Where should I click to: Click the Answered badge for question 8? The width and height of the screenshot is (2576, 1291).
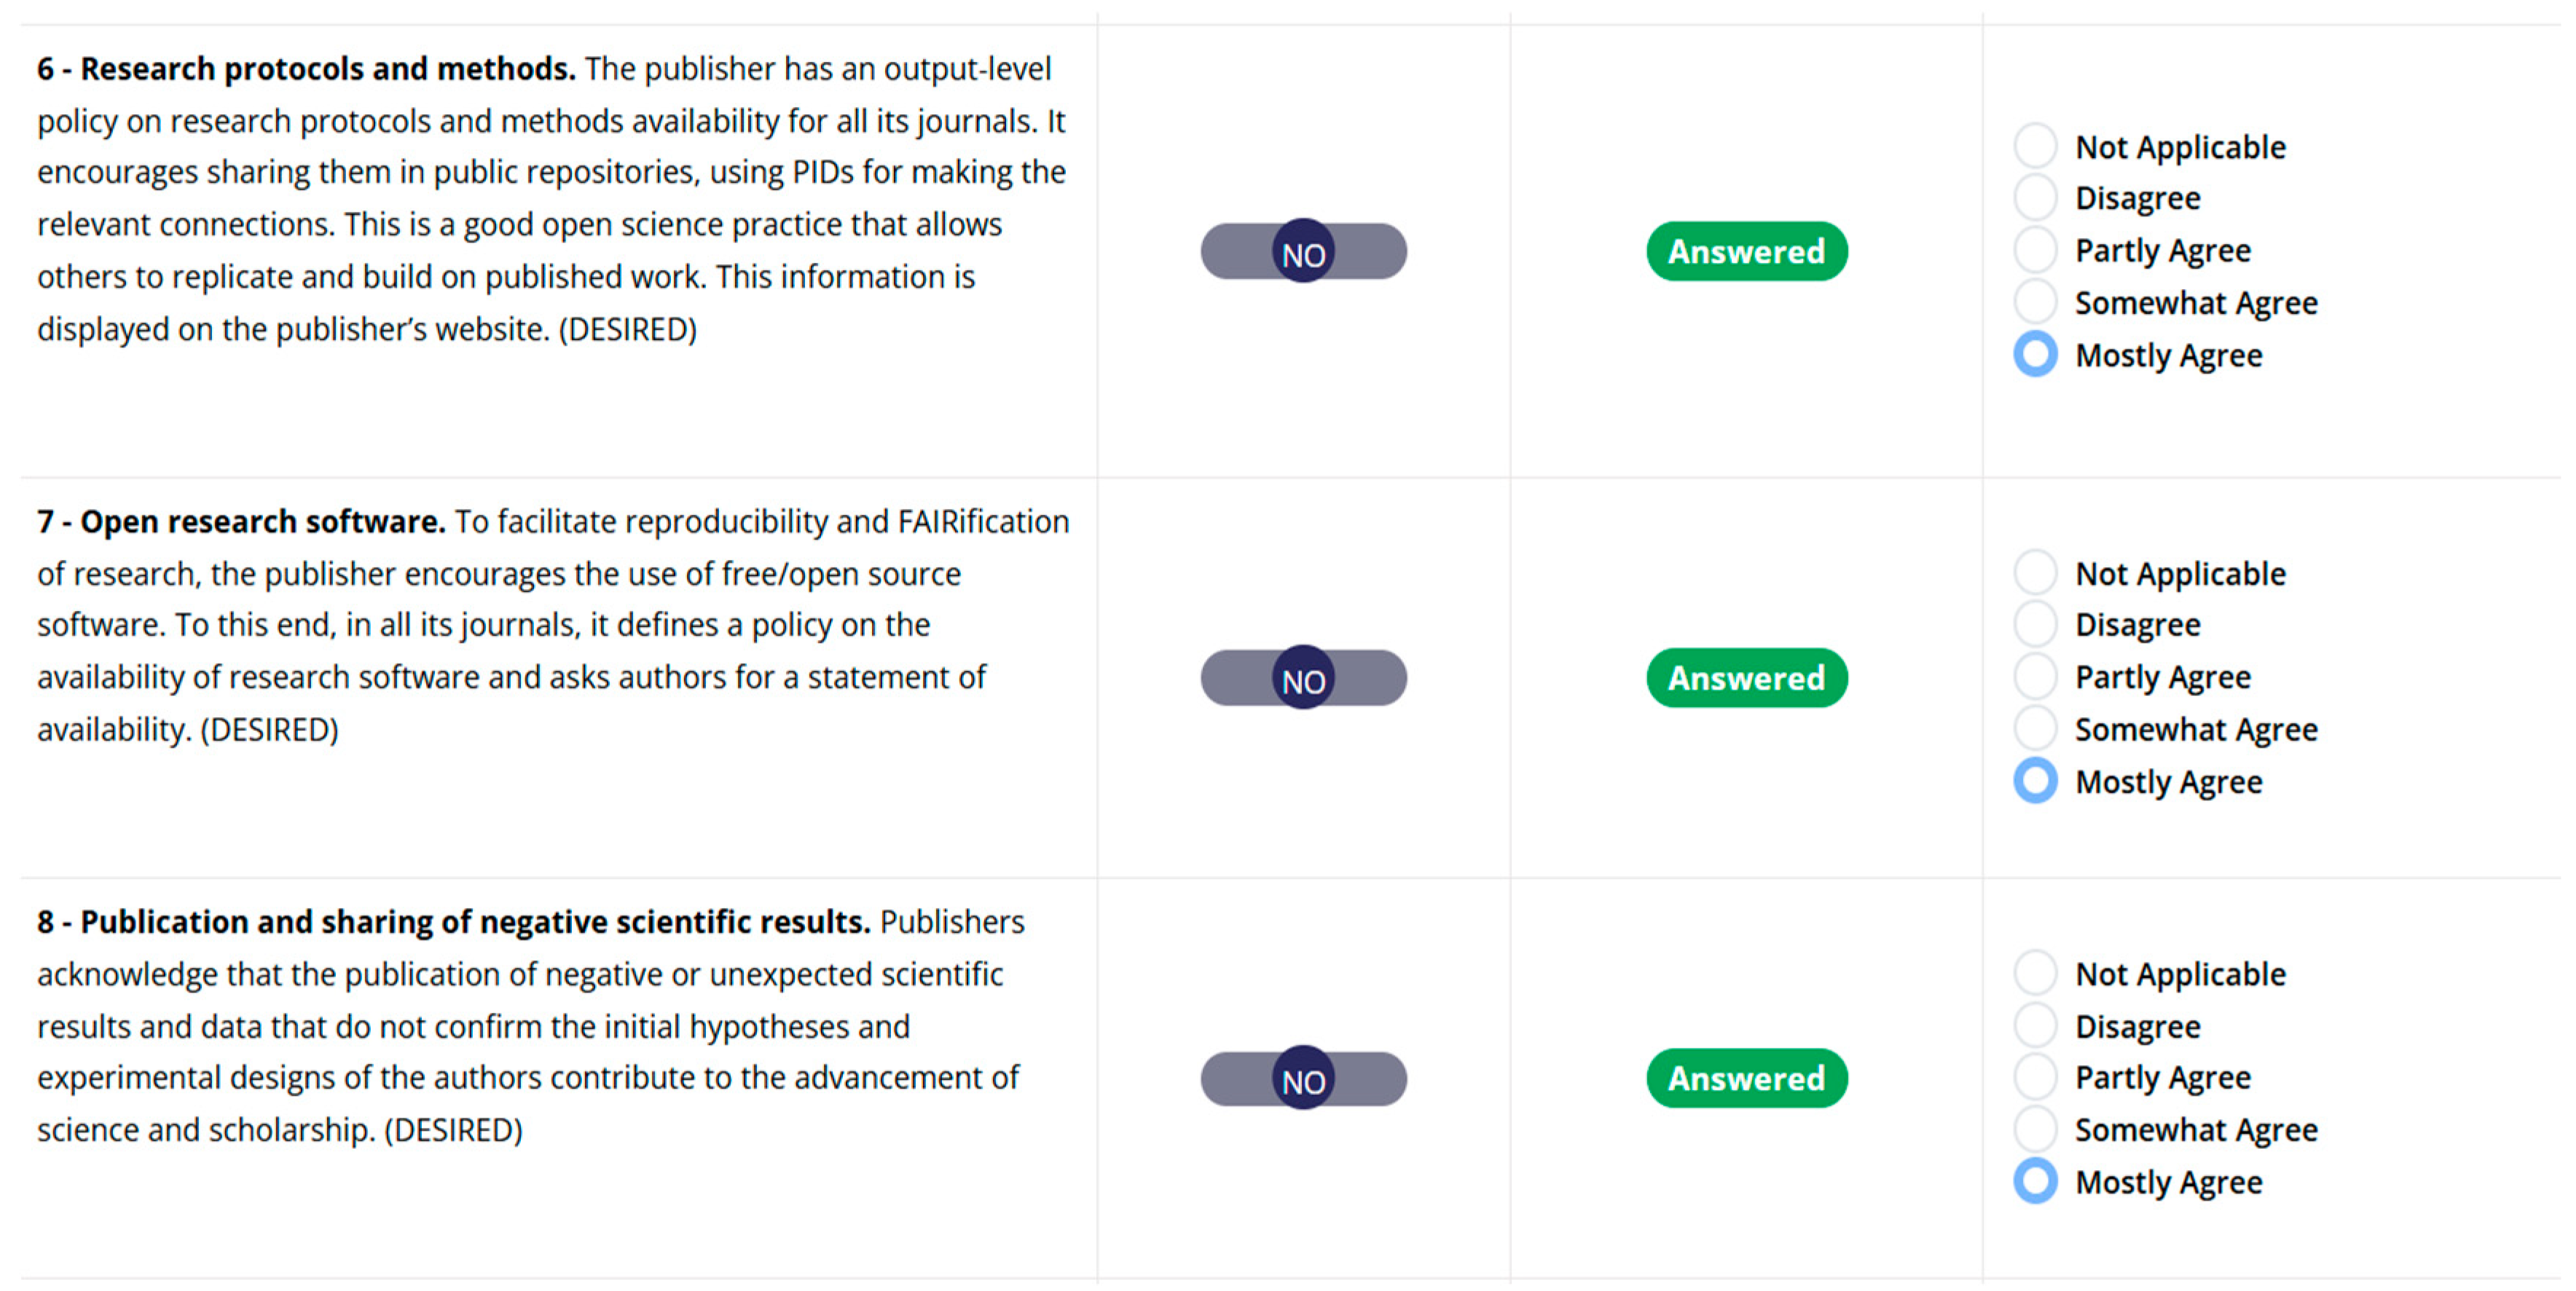coord(1746,1079)
